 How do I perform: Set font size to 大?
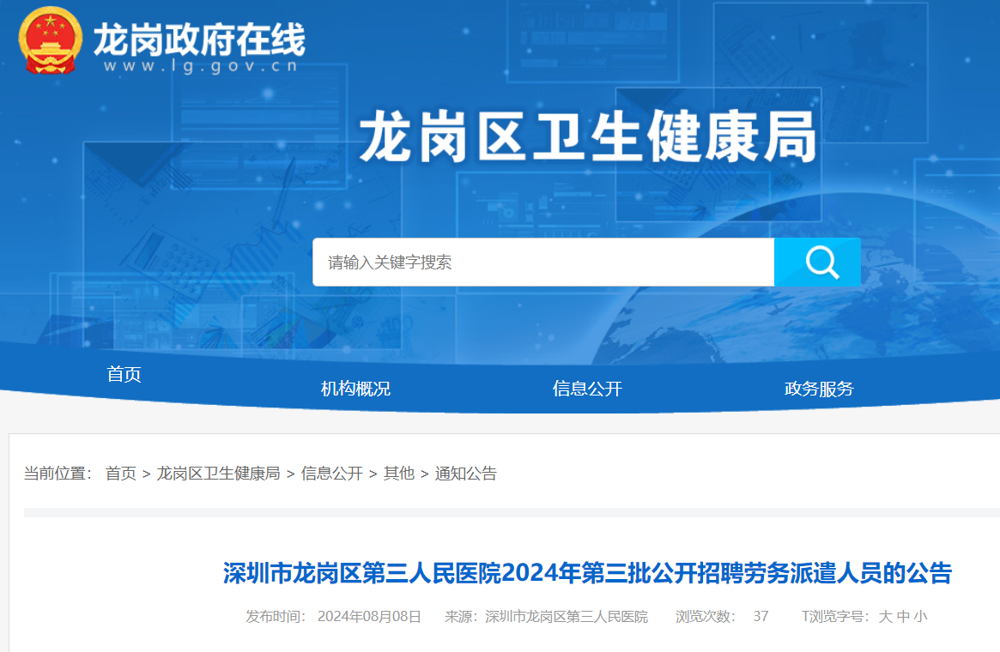pos(885,616)
